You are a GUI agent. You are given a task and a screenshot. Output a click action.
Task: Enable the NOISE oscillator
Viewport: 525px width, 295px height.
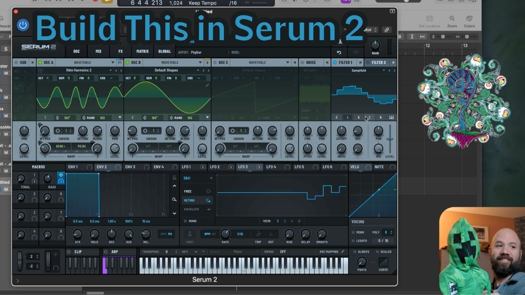tap(302, 63)
